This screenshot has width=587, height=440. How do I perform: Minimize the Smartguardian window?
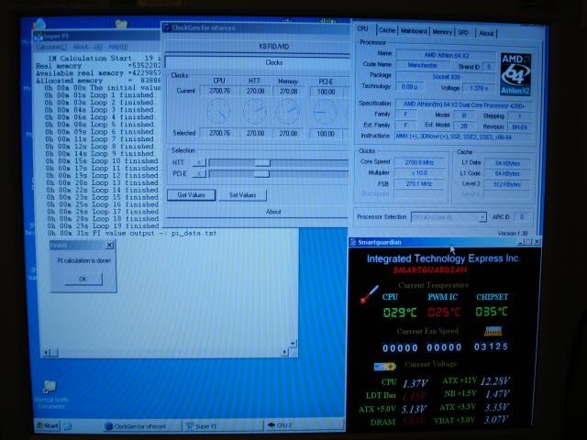pyautogui.click(x=520, y=242)
